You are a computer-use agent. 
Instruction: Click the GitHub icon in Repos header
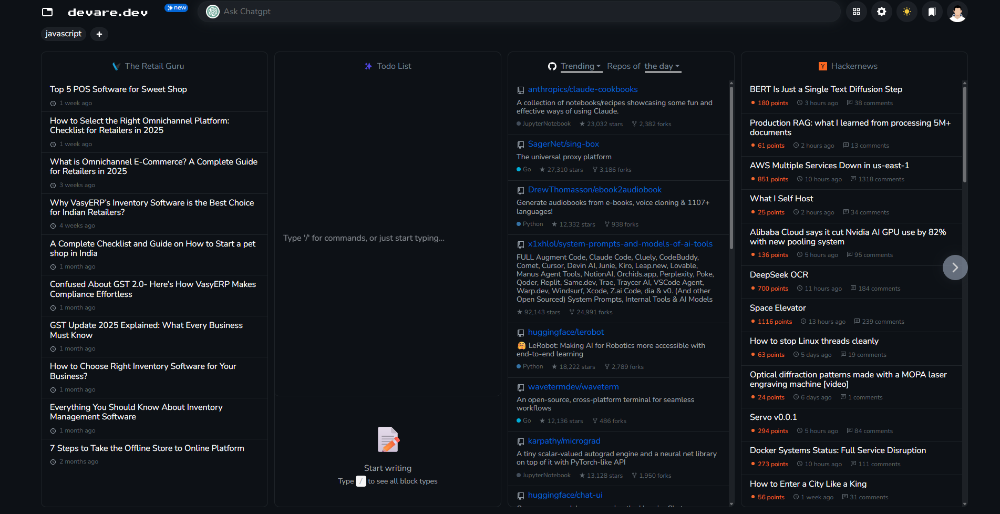coord(552,66)
